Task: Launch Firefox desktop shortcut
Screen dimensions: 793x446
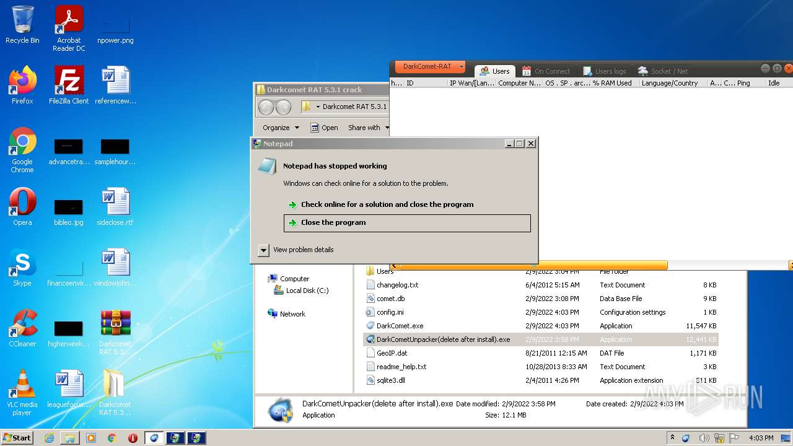Action: [x=22, y=85]
